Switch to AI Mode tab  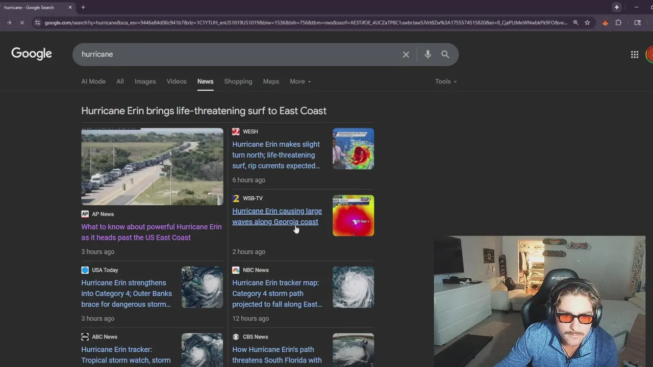[93, 82]
